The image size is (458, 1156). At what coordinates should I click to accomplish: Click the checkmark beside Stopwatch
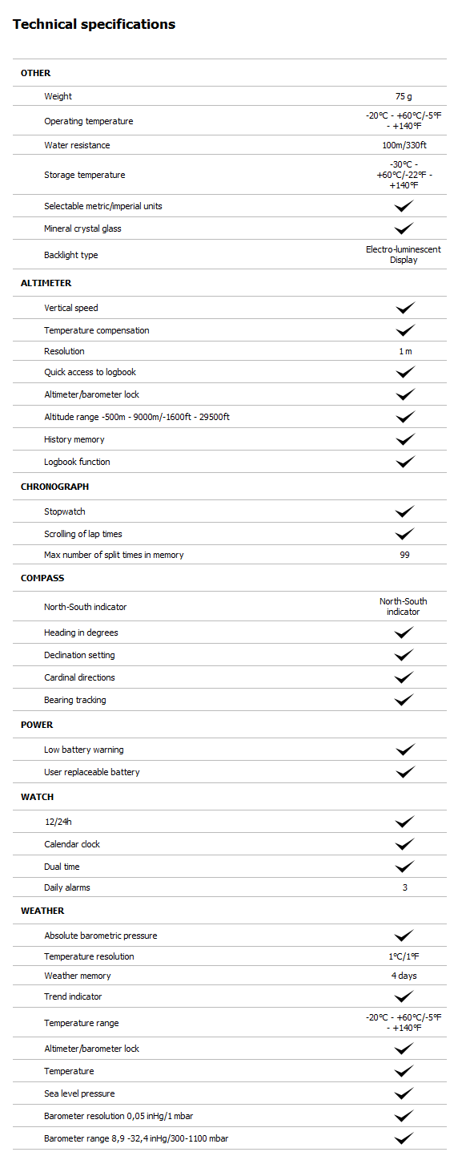(404, 511)
